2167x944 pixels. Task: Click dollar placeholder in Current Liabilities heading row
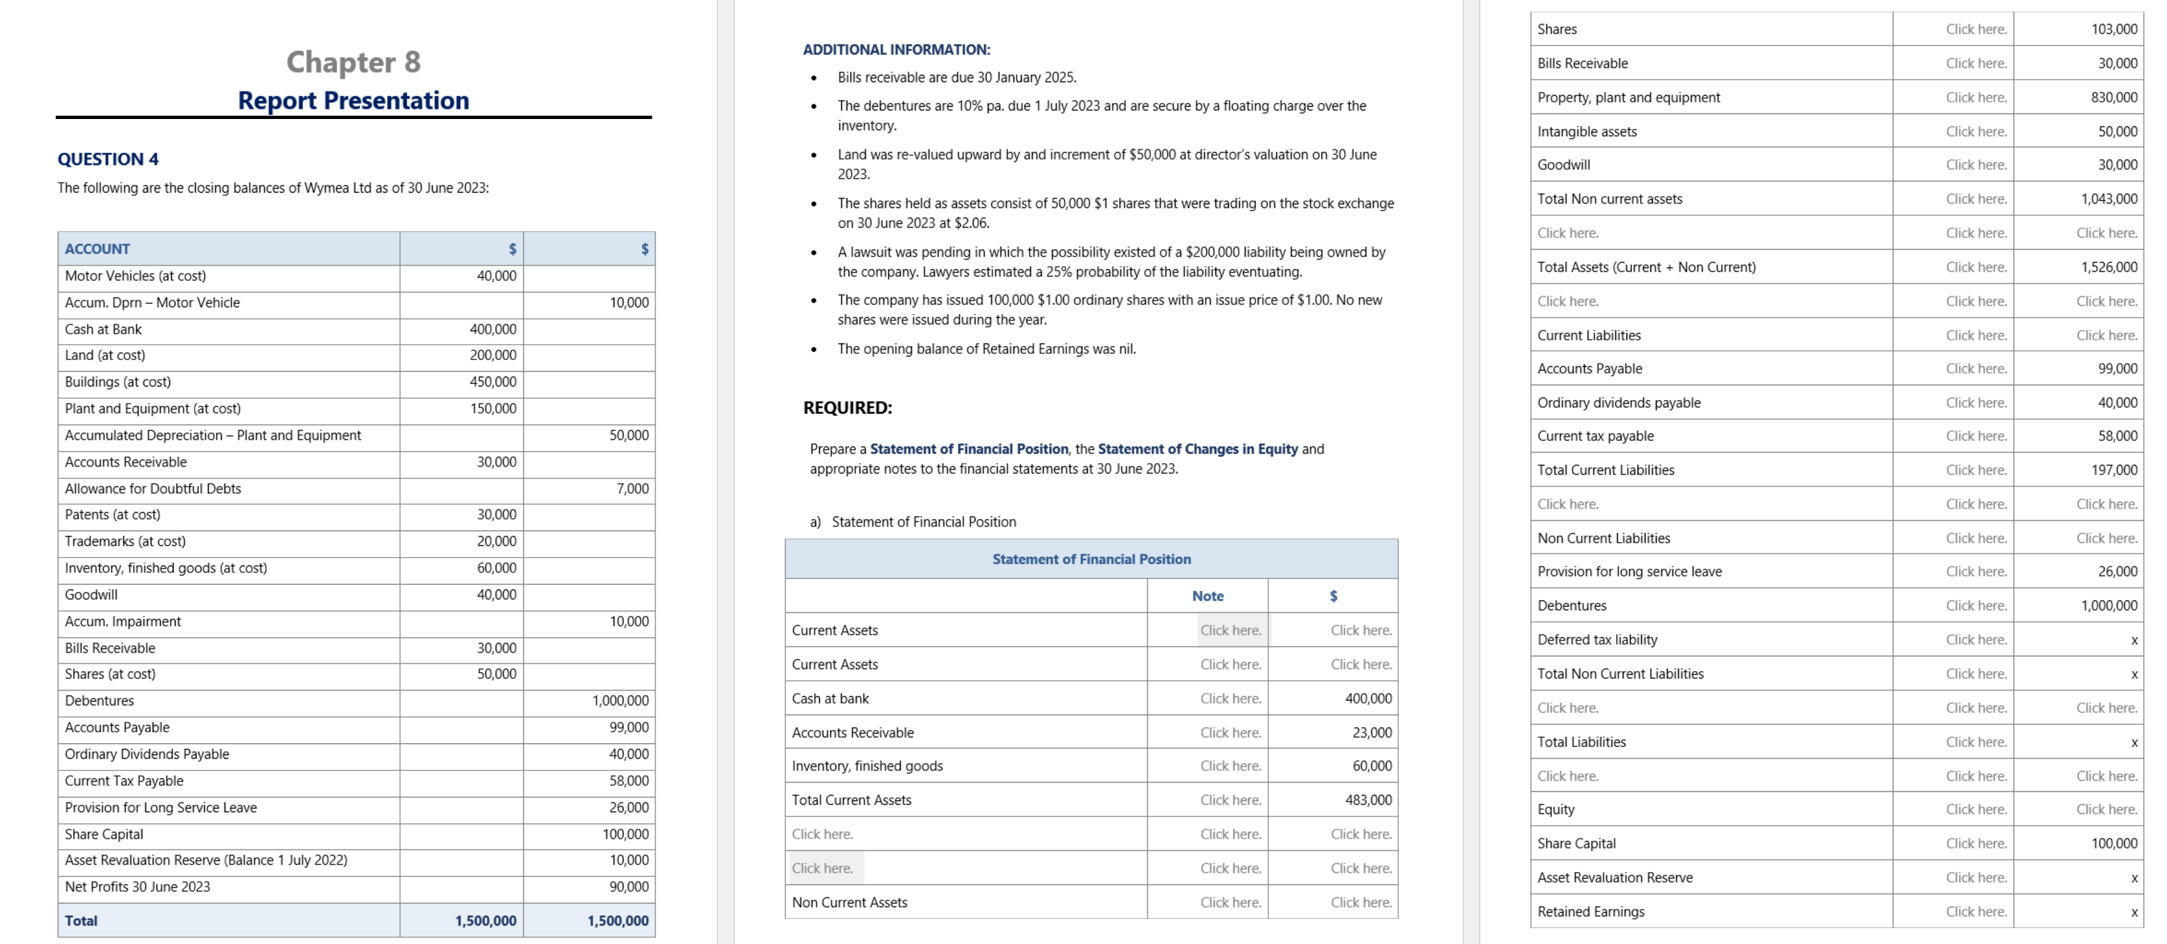click(x=2106, y=335)
